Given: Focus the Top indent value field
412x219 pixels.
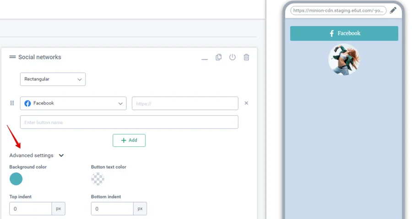Looking at the screenshot, I should pos(30,209).
